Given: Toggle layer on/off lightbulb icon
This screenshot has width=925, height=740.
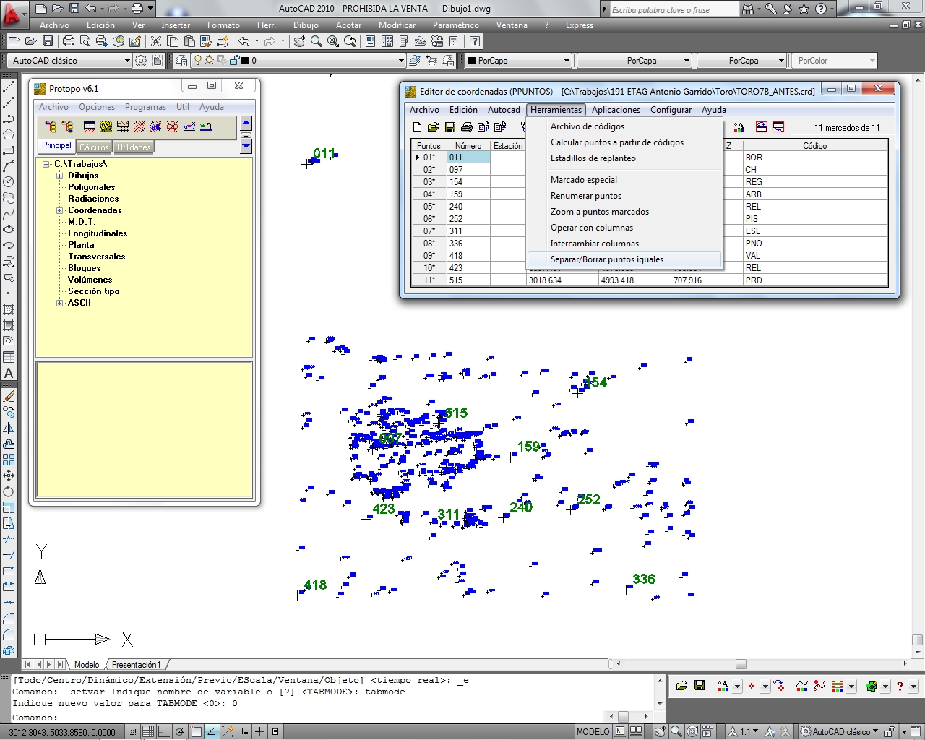Looking at the screenshot, I should point(198,61).
